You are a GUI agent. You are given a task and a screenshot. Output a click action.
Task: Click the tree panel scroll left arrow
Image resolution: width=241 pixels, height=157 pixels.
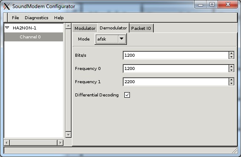pyautogui.click(x=7, y=142)
